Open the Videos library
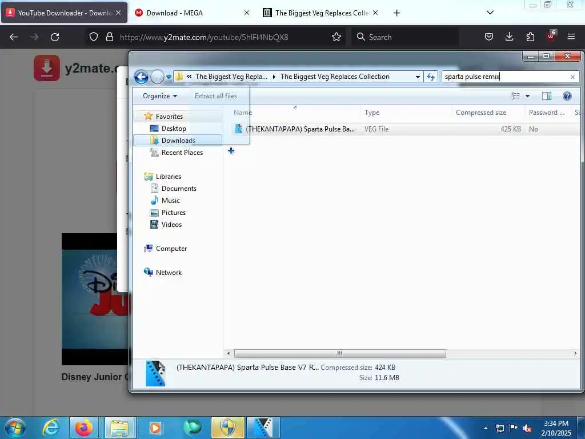 point(171,224)
